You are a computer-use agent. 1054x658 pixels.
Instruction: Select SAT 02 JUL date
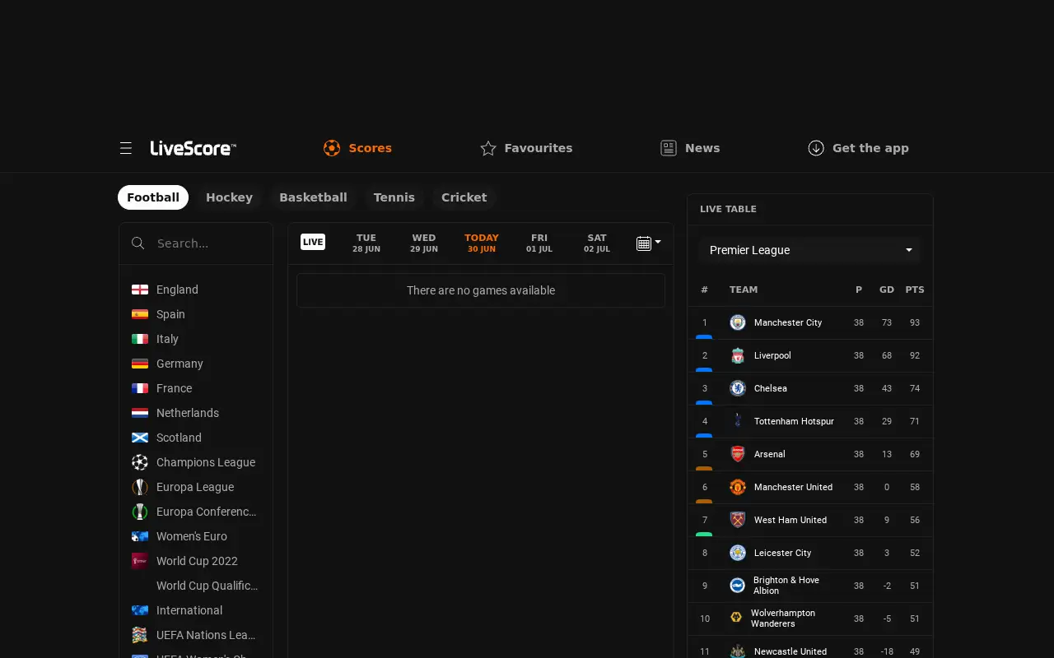[597, 243]
